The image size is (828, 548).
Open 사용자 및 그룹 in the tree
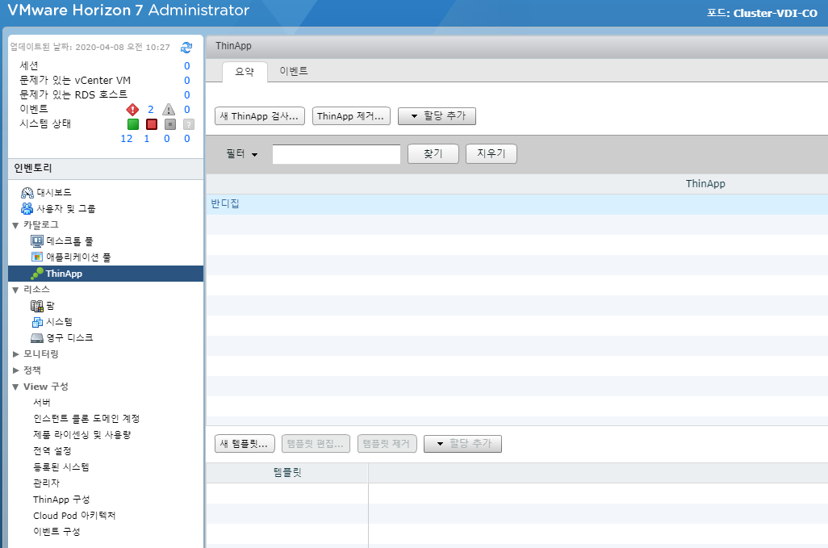tap(66, 208)
